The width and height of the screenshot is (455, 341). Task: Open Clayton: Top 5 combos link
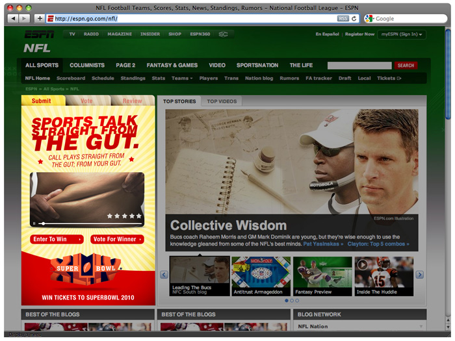(378, 244)
